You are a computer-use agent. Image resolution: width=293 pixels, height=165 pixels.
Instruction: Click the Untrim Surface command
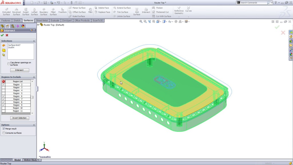(122, 16)
